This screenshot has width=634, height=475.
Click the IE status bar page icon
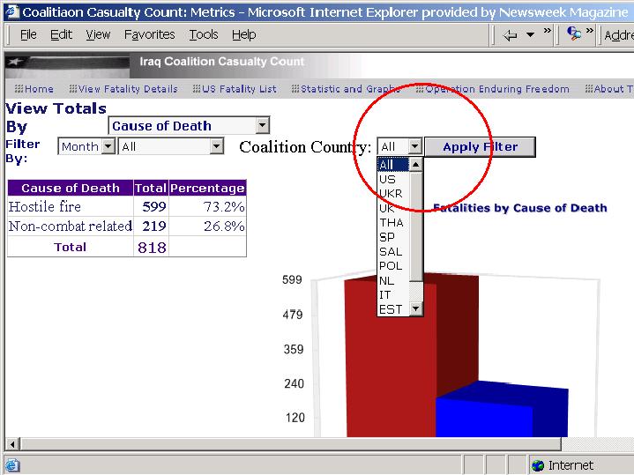pyautogui.click(x=12, y=465)
